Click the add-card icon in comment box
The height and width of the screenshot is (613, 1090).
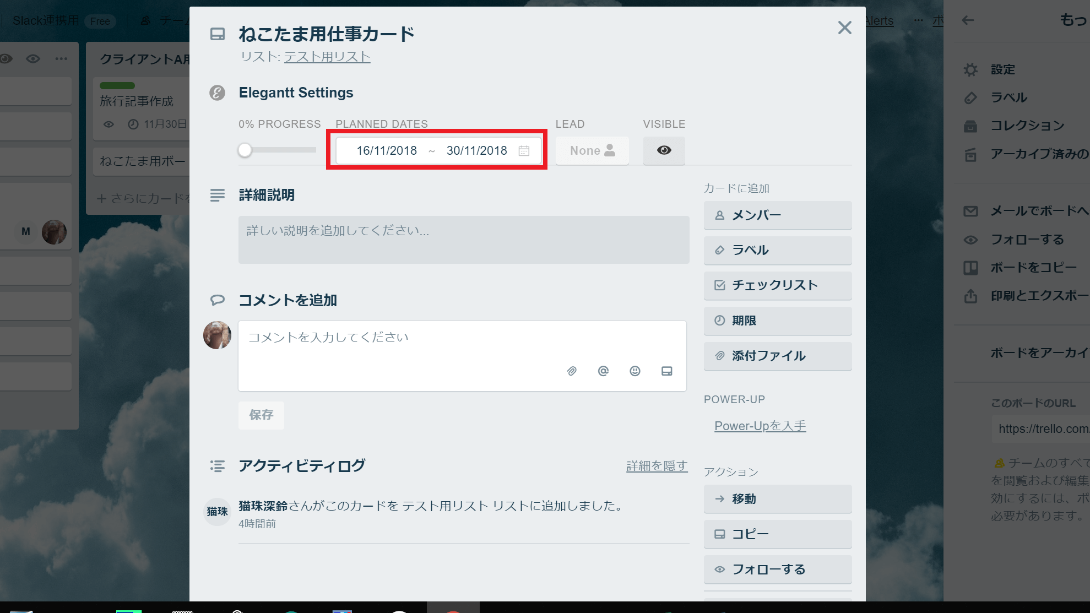666,371
